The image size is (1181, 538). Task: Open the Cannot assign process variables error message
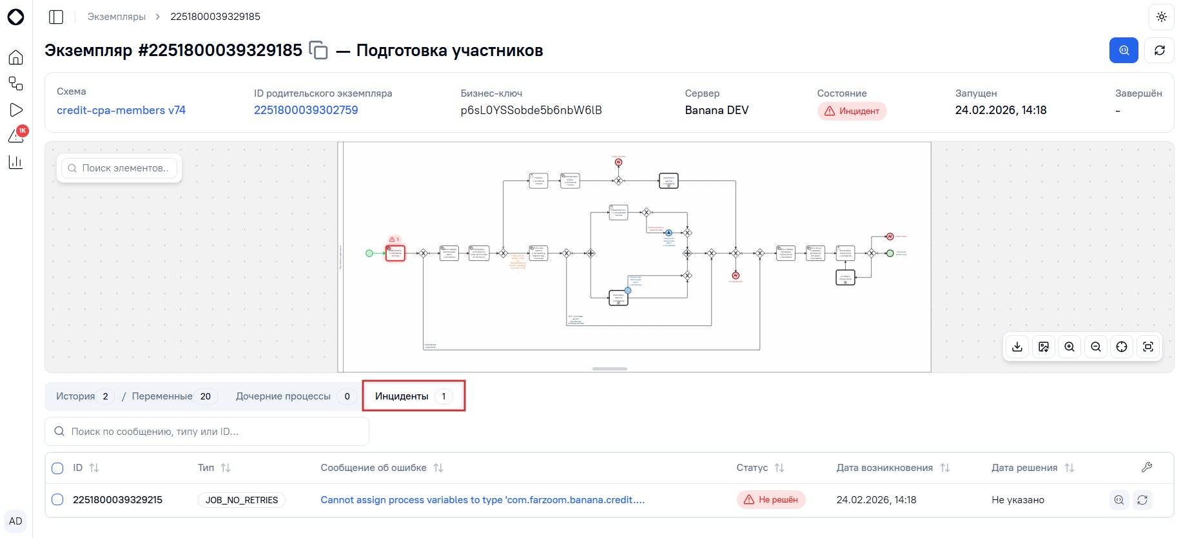click(x=483, y=500)
